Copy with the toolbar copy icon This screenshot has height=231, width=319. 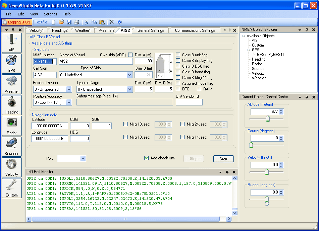pyautogui.click(x=94, y=22)
